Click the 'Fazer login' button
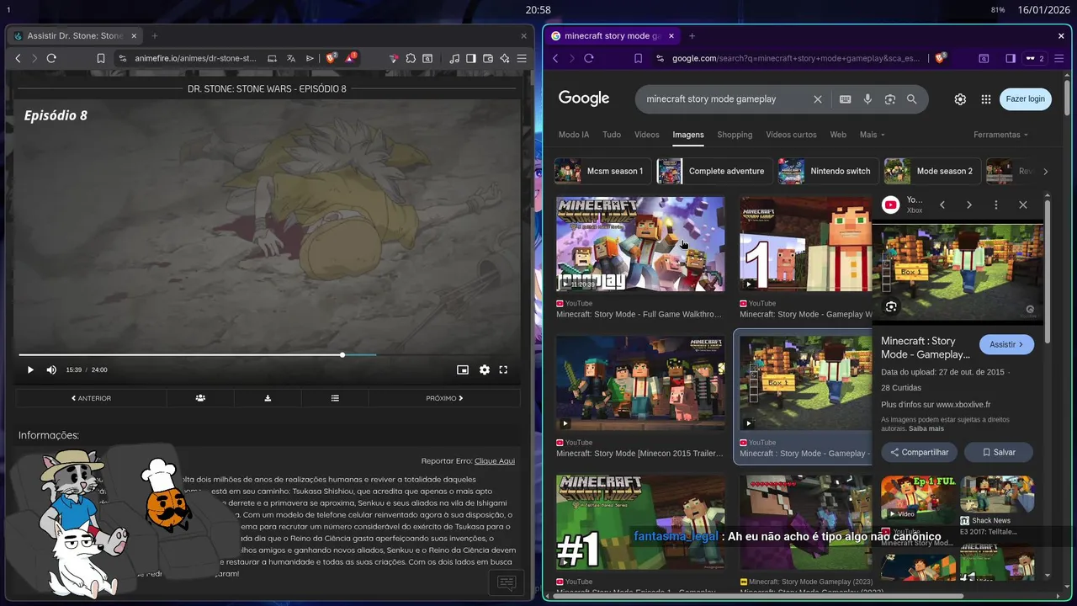 (x=1025, y=99)
